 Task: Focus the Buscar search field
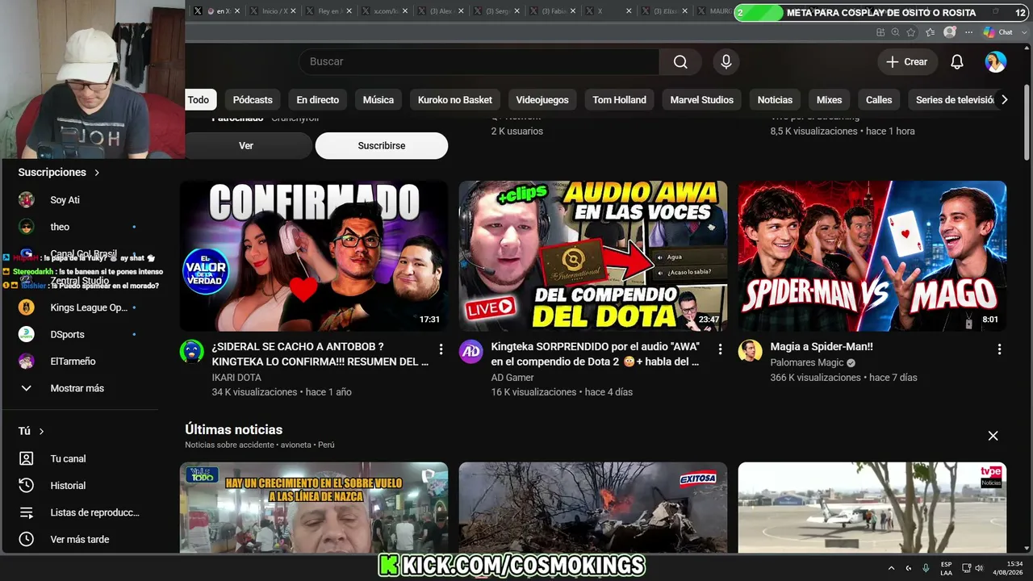click(x=479, y=62)
